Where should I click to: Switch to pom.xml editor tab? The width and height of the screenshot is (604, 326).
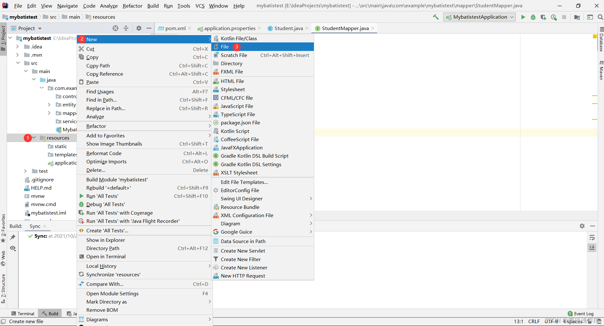tap(172, 28)
